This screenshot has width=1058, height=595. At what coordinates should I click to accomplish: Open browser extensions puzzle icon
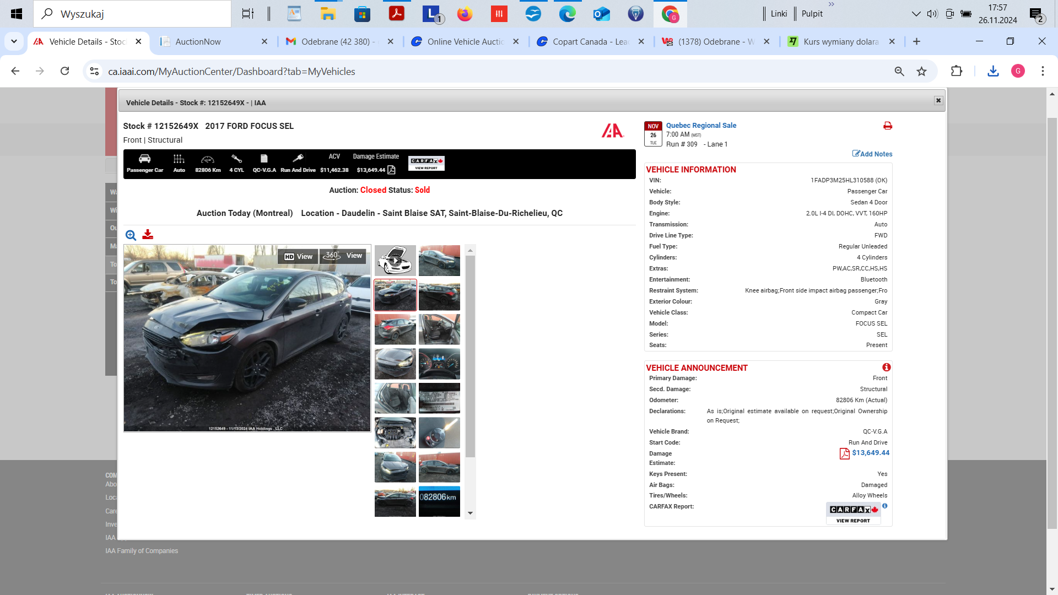pyautogui.click(x=957, y=71)
